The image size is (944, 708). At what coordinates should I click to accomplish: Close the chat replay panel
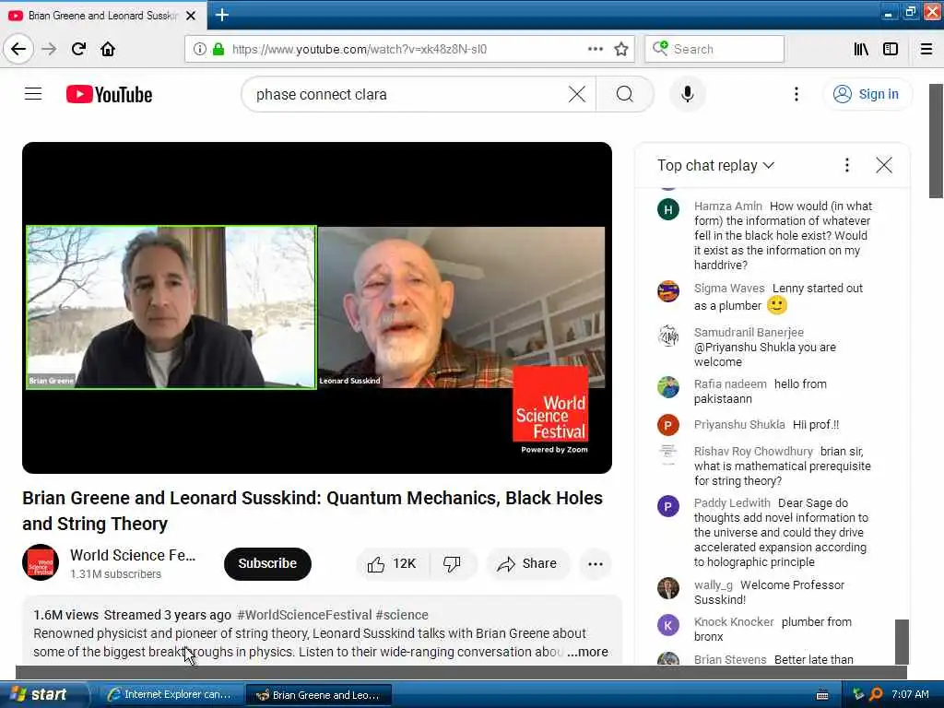884,165
